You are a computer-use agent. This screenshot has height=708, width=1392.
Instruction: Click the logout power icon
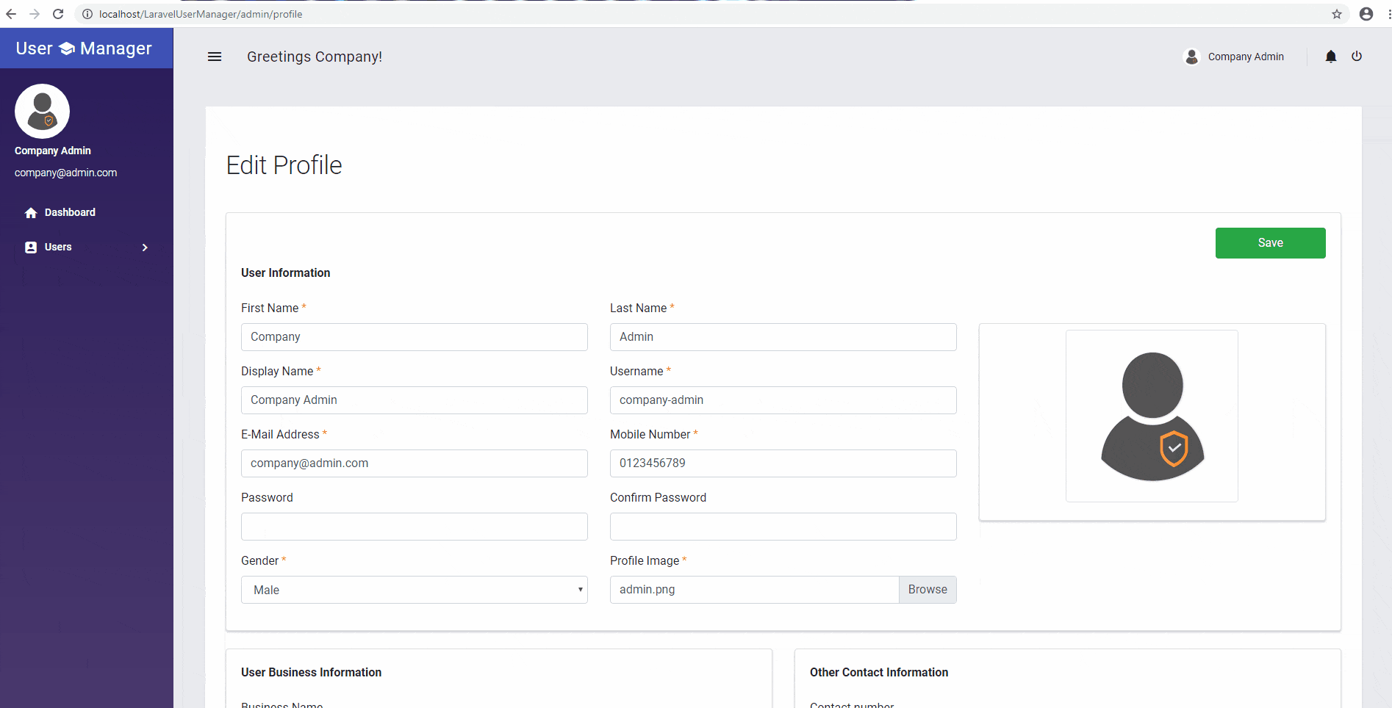(x=1357, y=57)
